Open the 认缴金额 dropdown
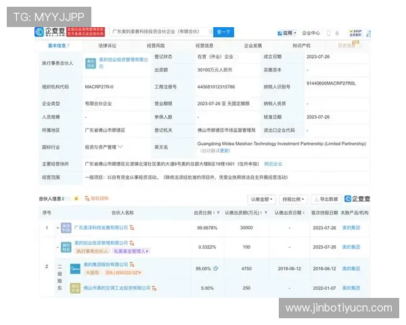 click(x=261, y=199)
